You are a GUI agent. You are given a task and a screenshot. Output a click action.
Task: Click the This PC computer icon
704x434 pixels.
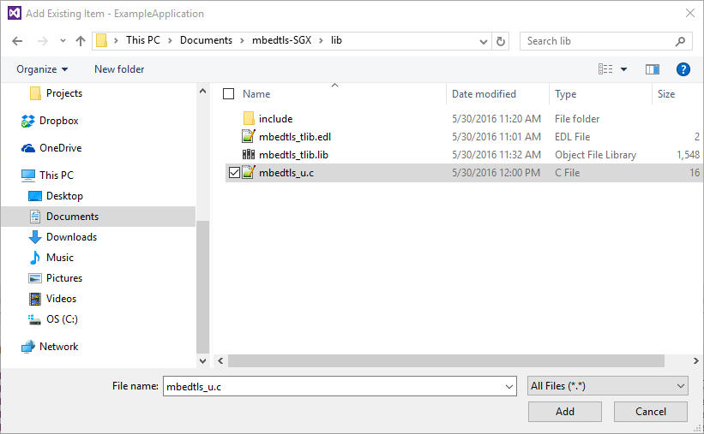click(27, 175)
